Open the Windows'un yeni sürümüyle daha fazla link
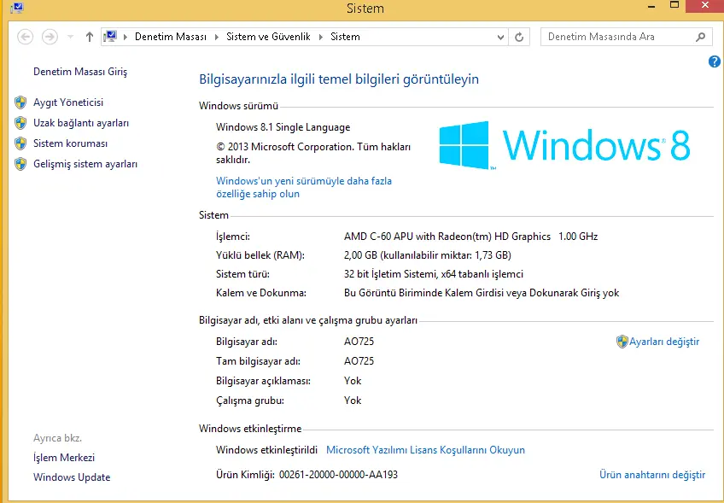724x503 pixels. coord(304,188)
